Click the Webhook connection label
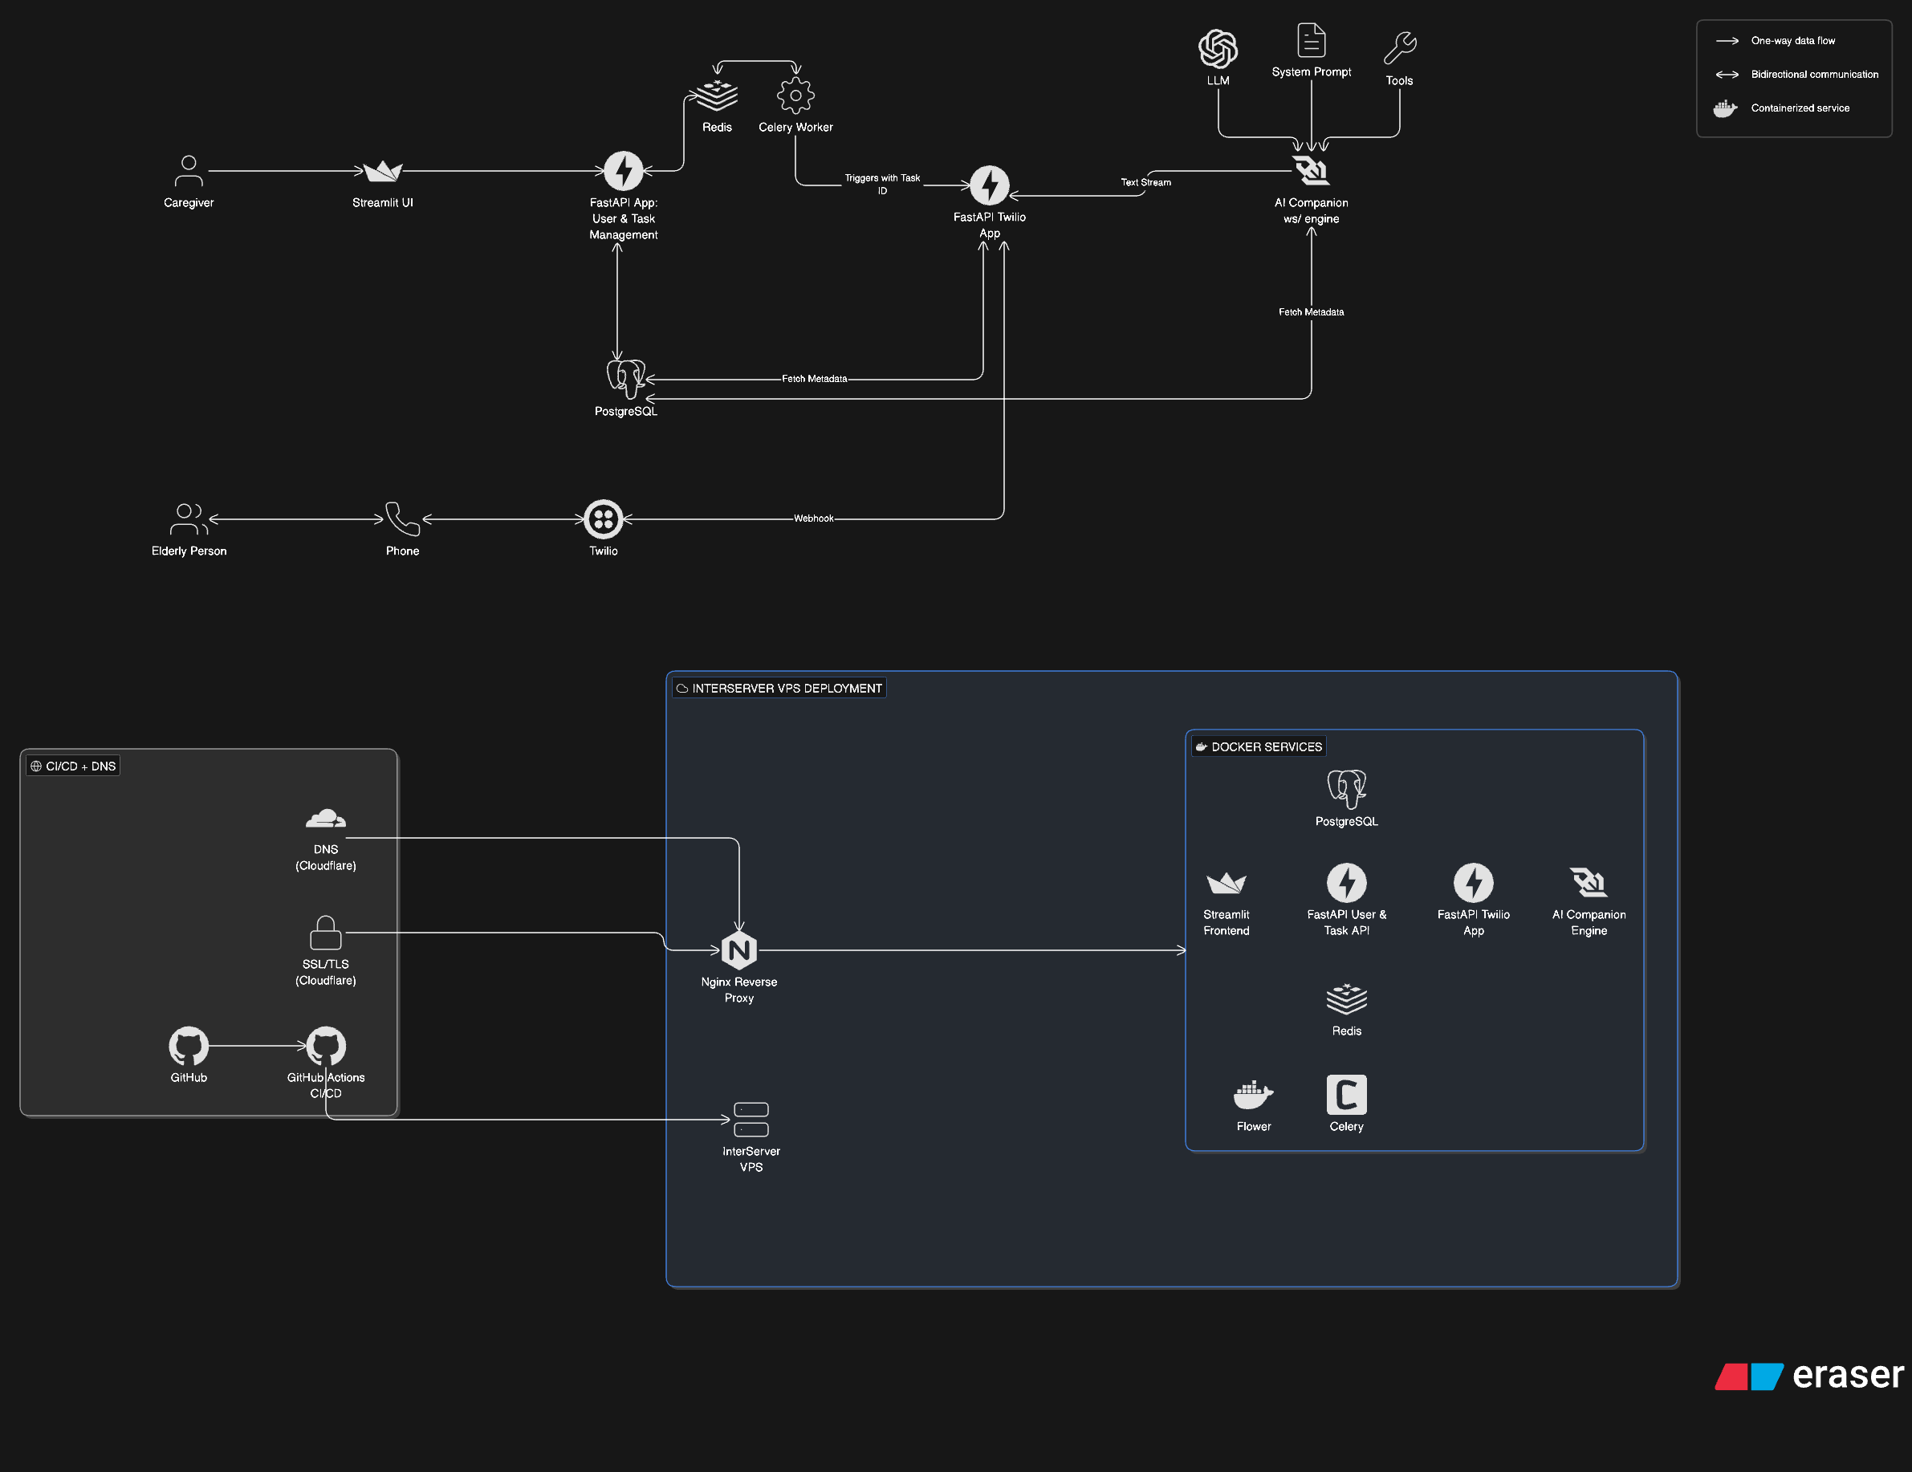Screen dimensions: 1912x1472 point(813,518)
